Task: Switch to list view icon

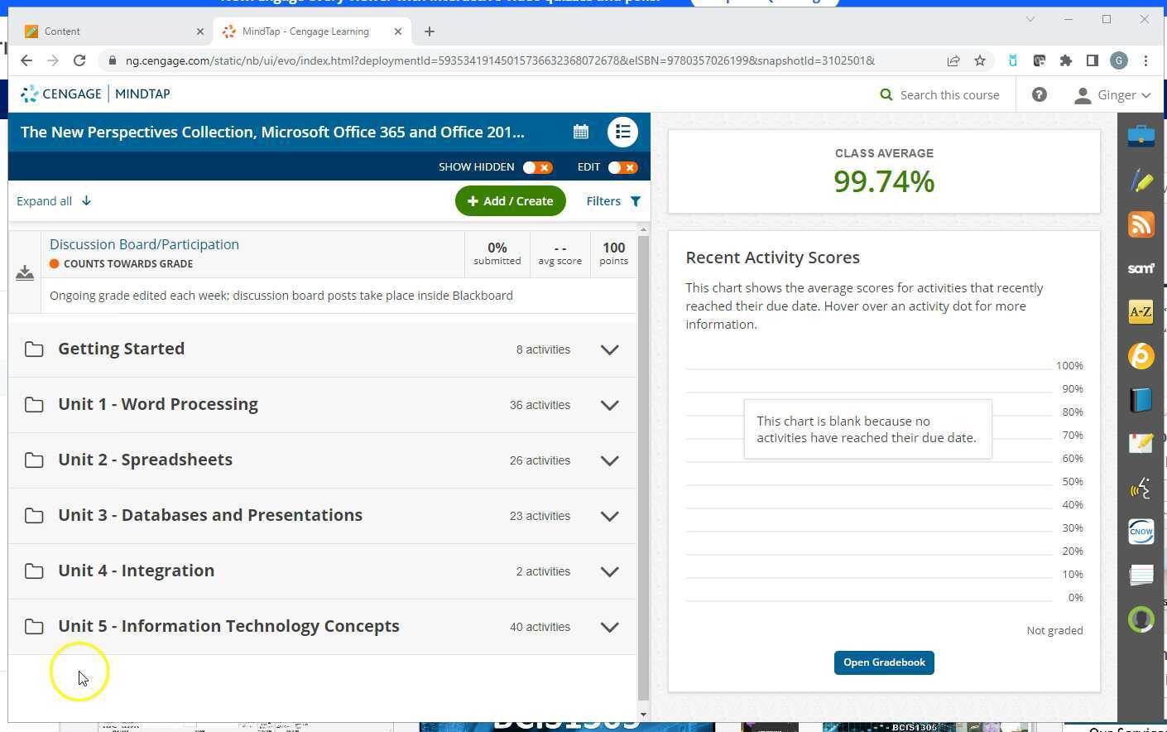Action: pos(622,132)
